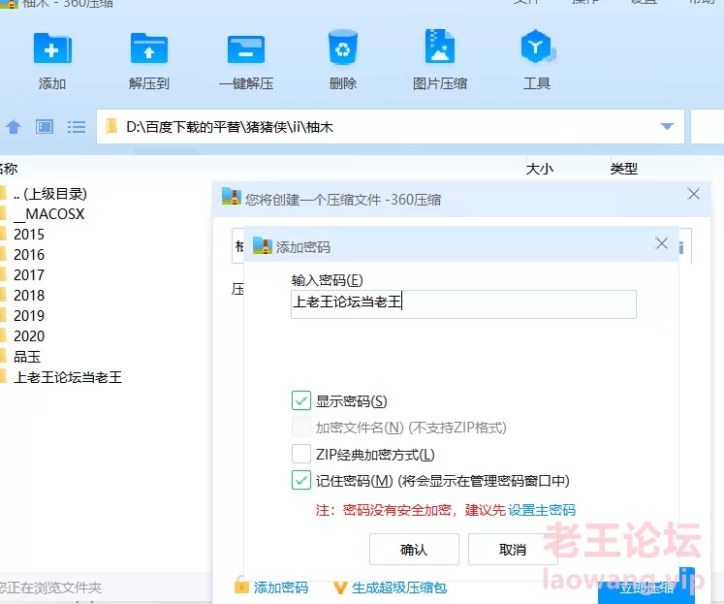Confirm the password with 确认 button
This screenshot has height=604, width=724.
pos(414,550)
